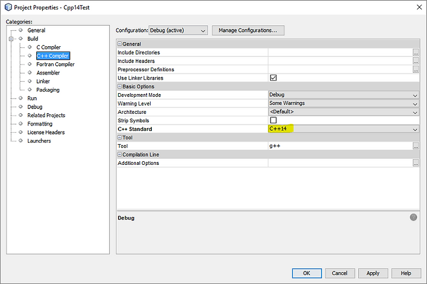Click the NetBeans cube icon in title bar
Screen dimensions: 427x284
point(8,7)
